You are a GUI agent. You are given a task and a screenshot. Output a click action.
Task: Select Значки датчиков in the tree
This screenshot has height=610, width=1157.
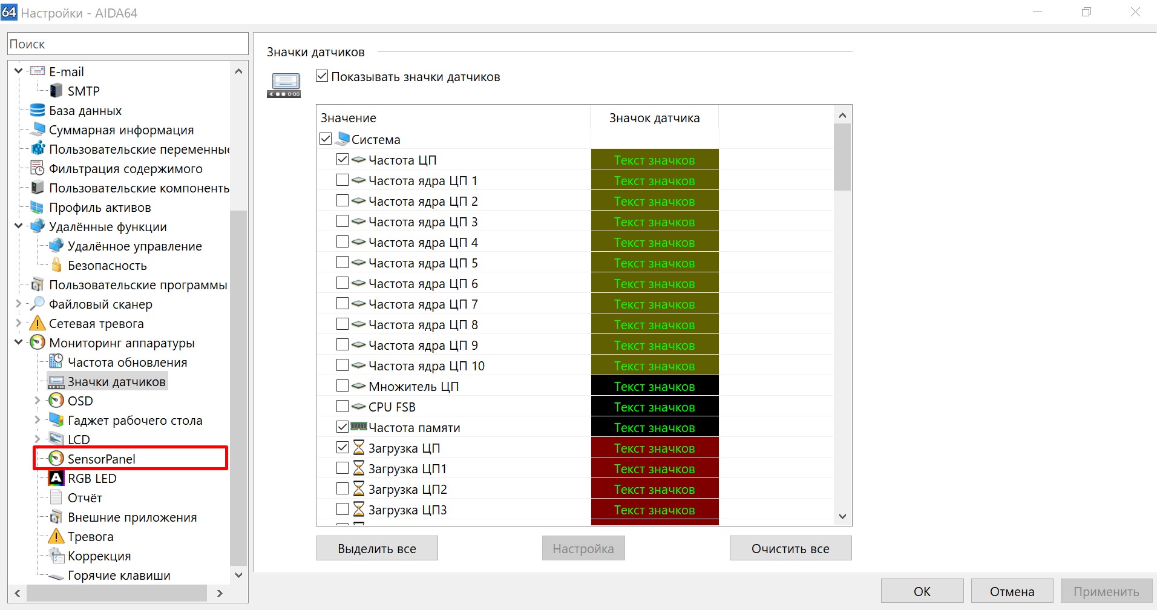coord(116,381)
